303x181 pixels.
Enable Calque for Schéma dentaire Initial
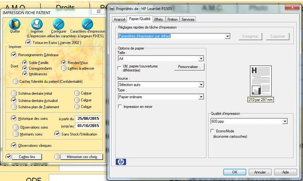77,93
